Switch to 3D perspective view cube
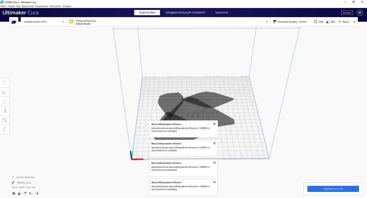The height and width of the screenshot is (198, 367). [x=13, y=193]
